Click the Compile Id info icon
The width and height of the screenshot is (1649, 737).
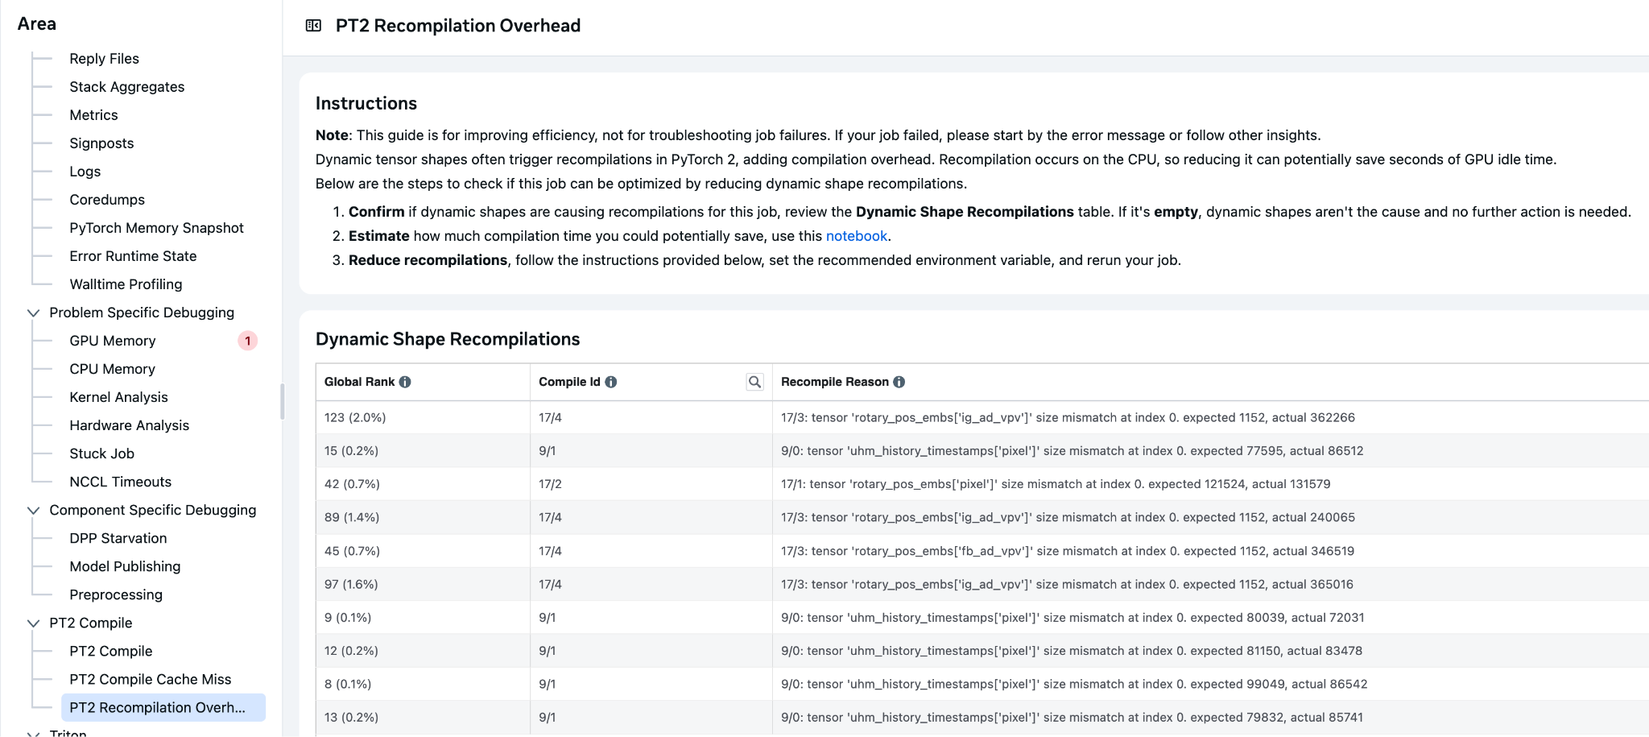tap(611, 382)
